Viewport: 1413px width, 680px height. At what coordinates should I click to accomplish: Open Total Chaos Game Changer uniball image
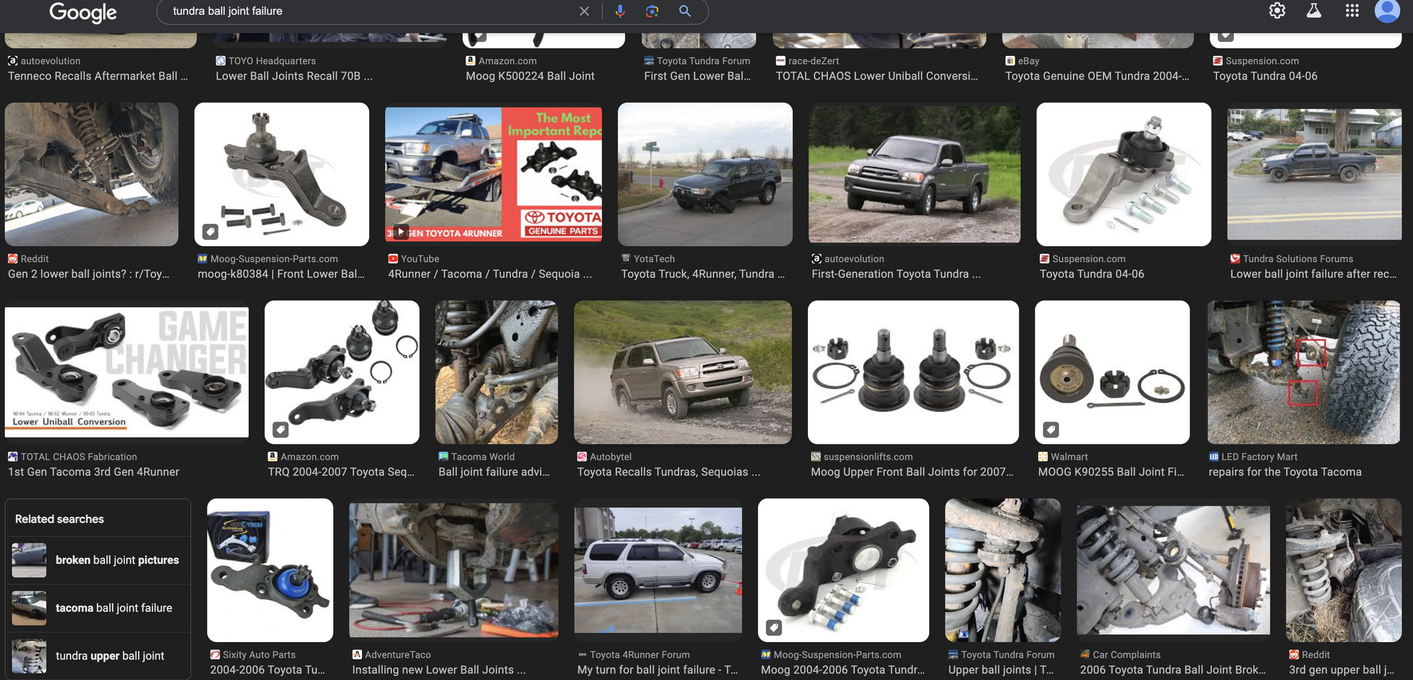(x=127, y=372)
